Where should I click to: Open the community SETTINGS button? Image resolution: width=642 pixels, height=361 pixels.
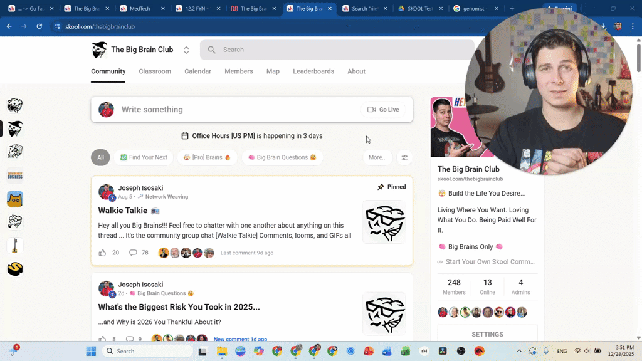click(487, 335)
